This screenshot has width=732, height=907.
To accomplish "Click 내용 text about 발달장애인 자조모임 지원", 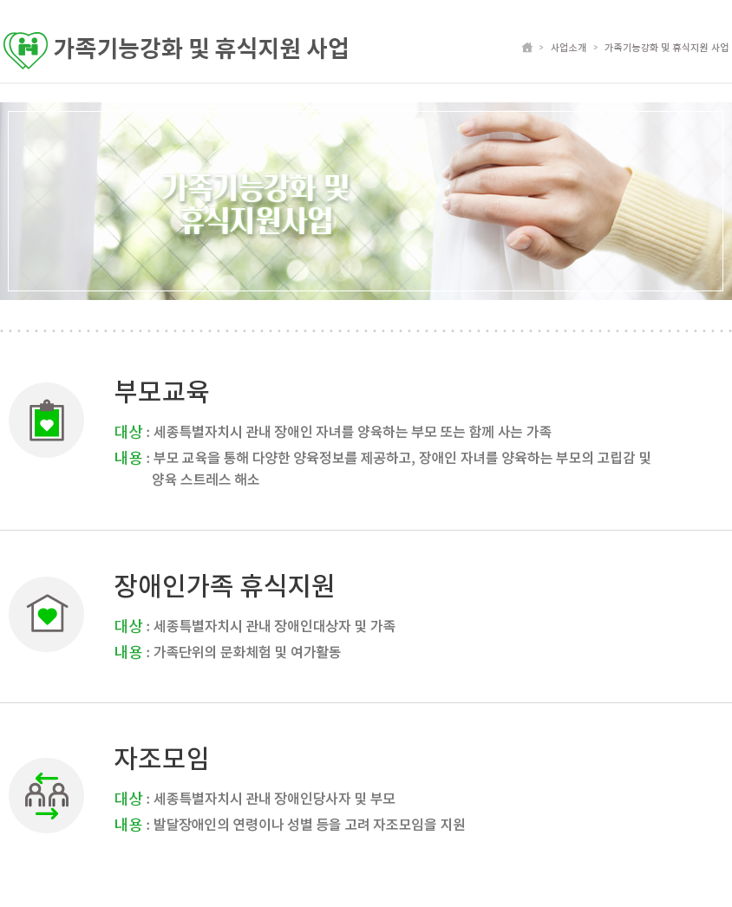I will point(309,825).
